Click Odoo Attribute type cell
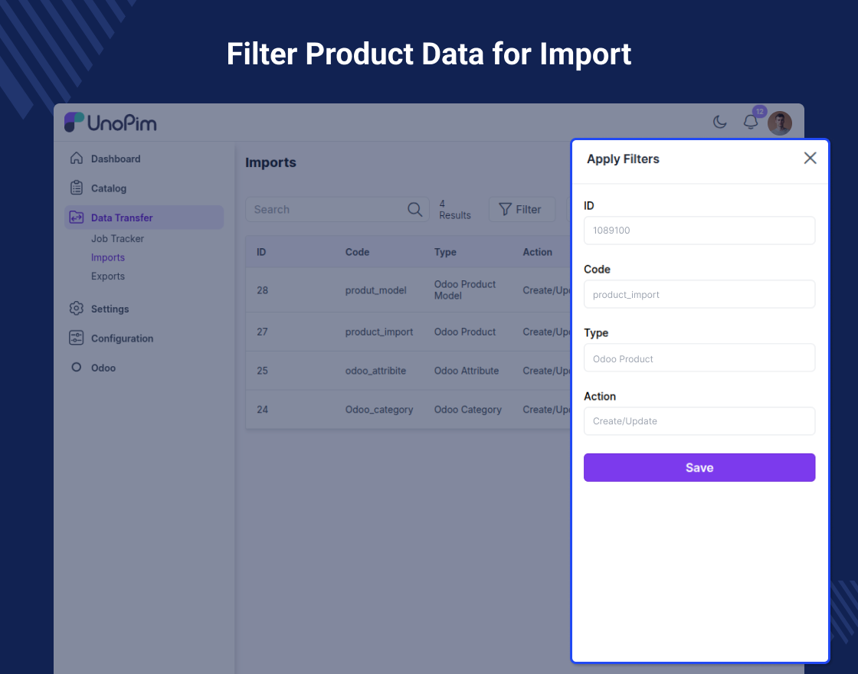The width and height of the screenshot is (858, 674). click(x=467, y=371)
